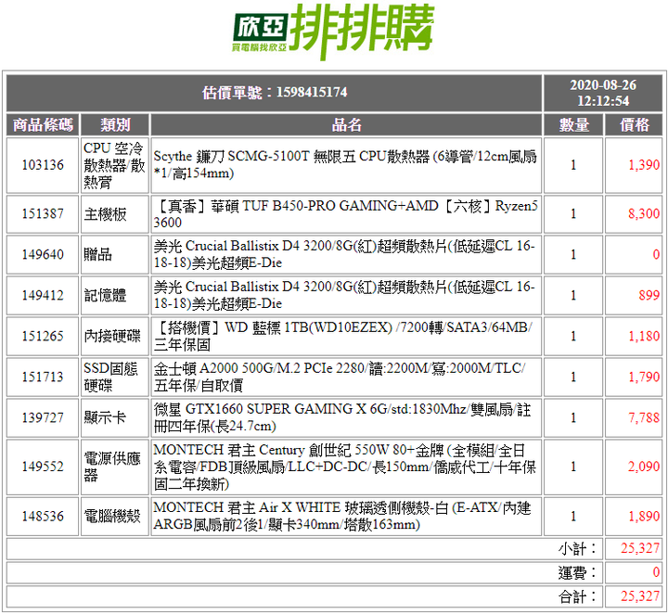Click the 價格 column header

pyautogui.click(x=634, y=125)
